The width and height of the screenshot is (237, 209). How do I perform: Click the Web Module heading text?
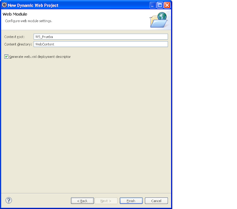click(x=15, y=14)
